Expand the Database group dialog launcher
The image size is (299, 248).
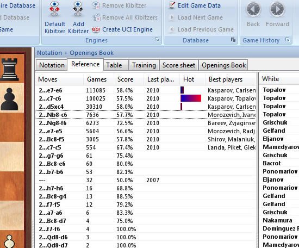233,40
